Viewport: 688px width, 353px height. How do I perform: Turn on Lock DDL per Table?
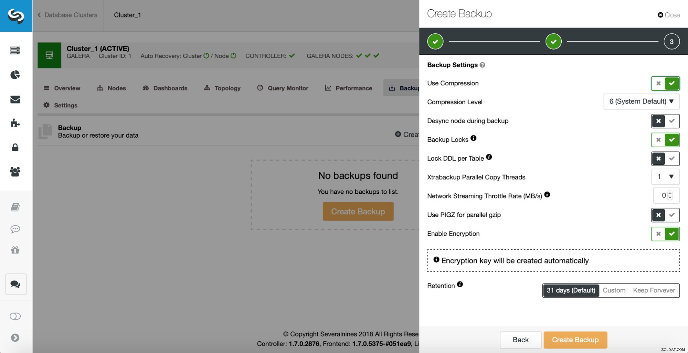[672, 159]
